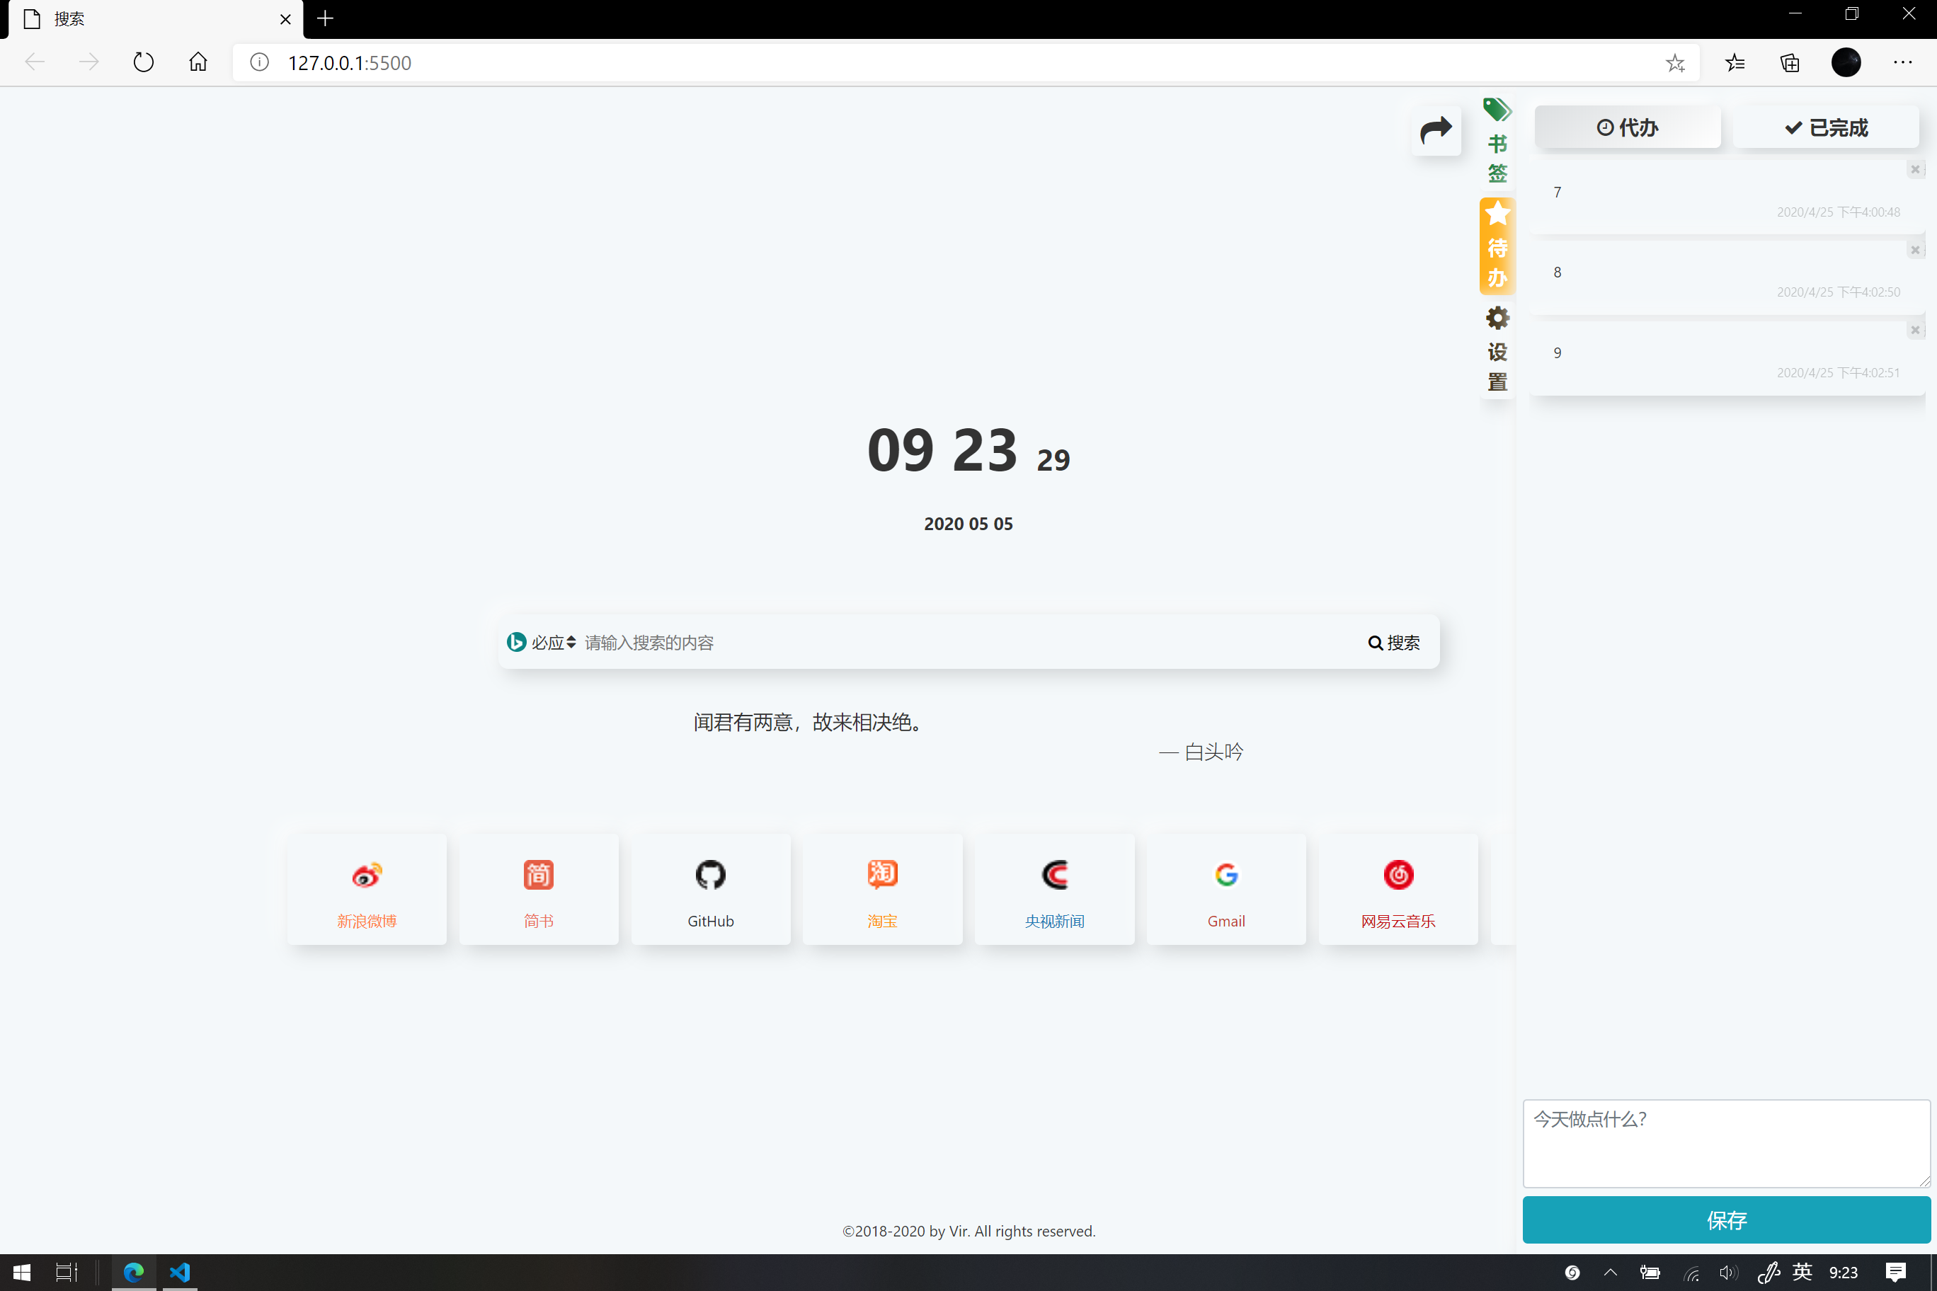Image resolution: width=1937 pixels, height=1291 pixels.
Task: Open 网易云音乐 shortcut icon
Action: coord(1397,875)
